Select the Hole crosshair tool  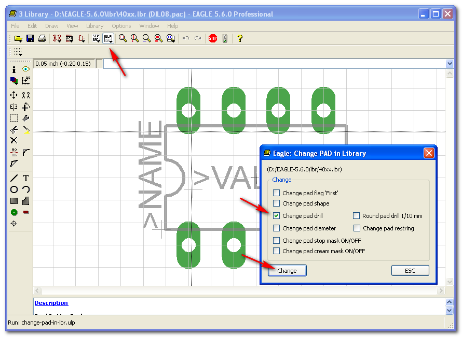[14, 224]
